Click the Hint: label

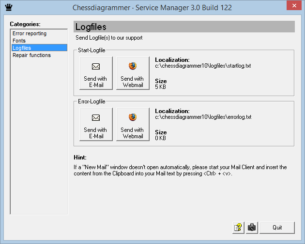coord(80,157)
